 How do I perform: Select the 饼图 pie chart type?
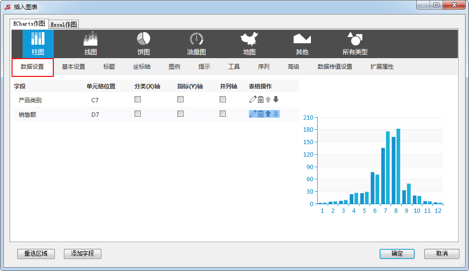(x=144, y=44)
